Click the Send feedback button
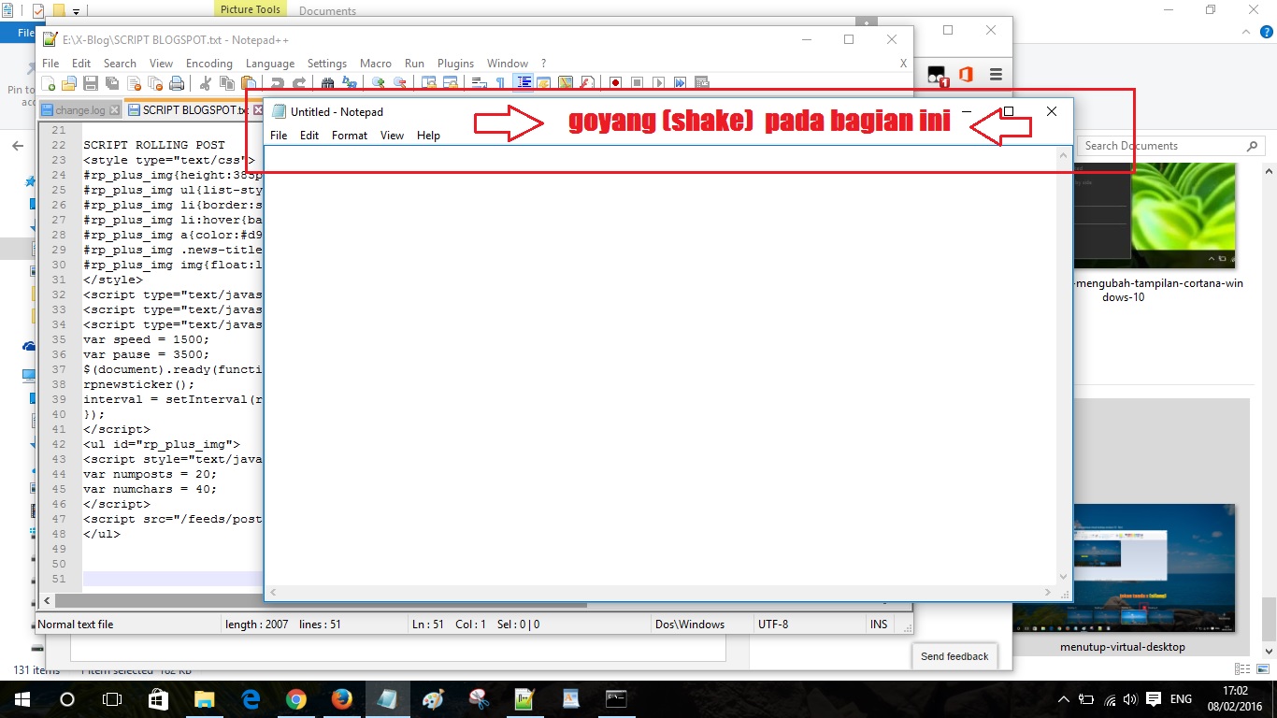1277x718 pixels. click(x=954, y=656)
